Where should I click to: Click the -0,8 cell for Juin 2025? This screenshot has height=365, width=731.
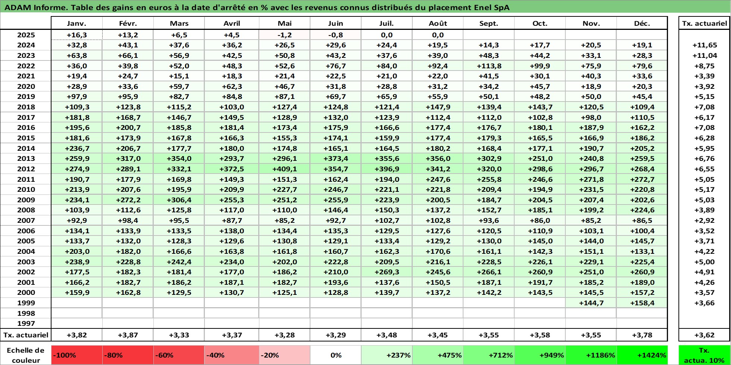point(335,35)
